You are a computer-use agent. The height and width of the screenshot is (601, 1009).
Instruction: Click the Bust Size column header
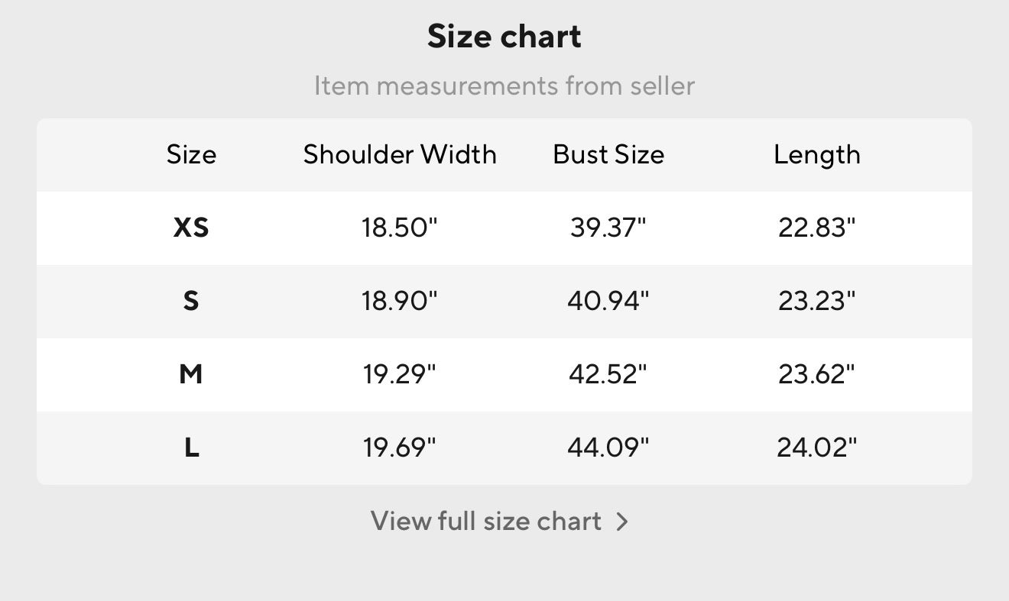pos(608,154)
